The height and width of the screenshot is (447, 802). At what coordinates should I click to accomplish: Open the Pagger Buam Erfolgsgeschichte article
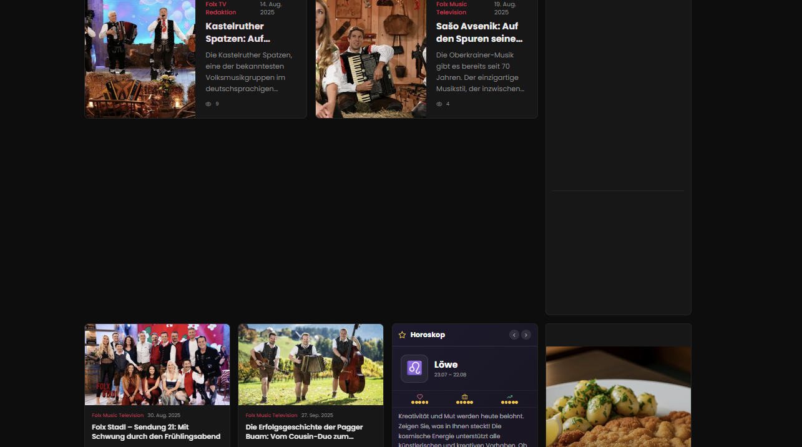305,431
